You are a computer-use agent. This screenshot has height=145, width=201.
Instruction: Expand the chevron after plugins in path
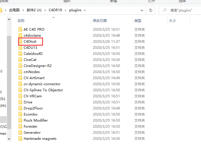85,10
